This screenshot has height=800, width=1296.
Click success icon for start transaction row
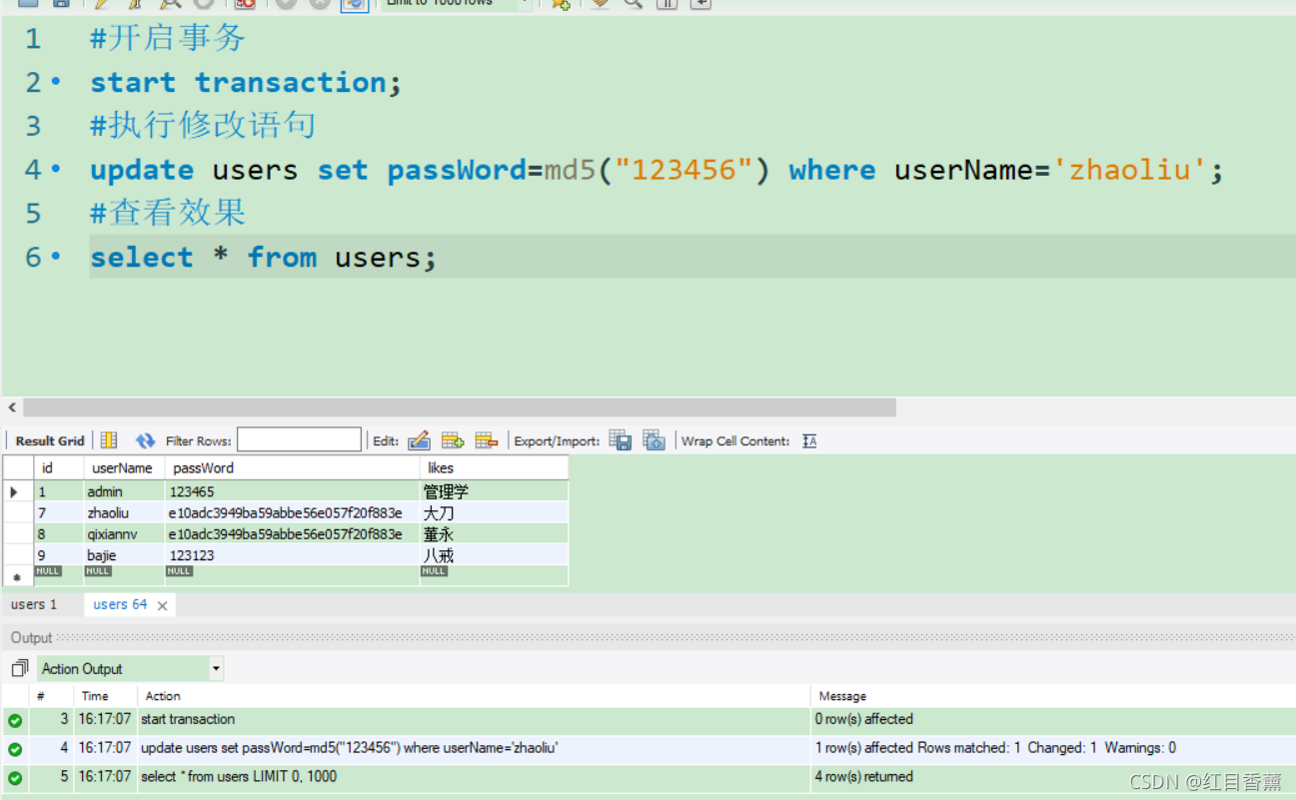(x=15, y=720)
